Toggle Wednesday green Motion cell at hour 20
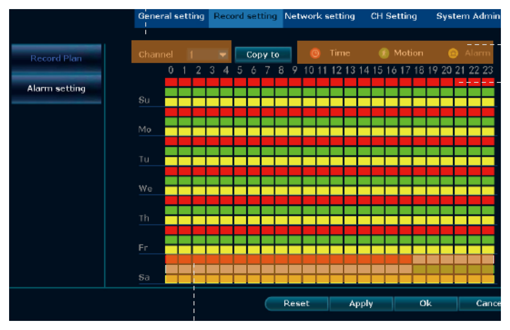The height and width of the screenshot is (330, 510). coord(447,181)
